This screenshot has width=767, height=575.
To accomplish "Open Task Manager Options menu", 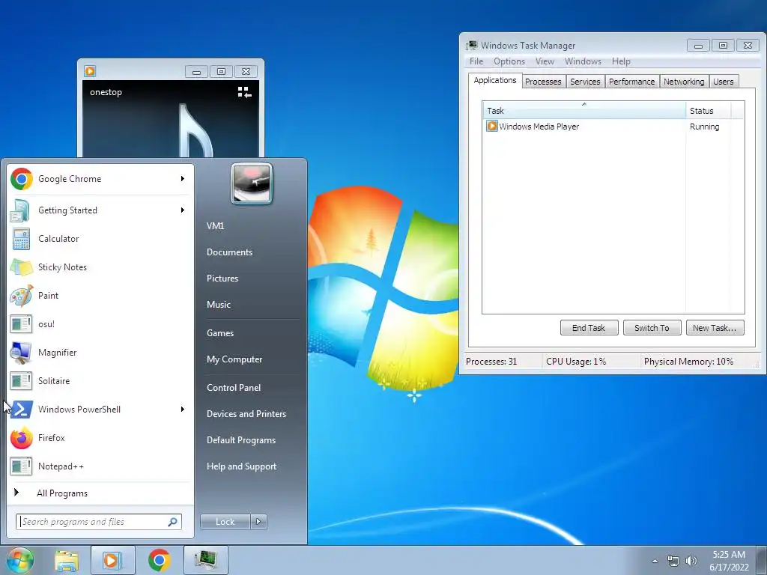I will [509, 61].
